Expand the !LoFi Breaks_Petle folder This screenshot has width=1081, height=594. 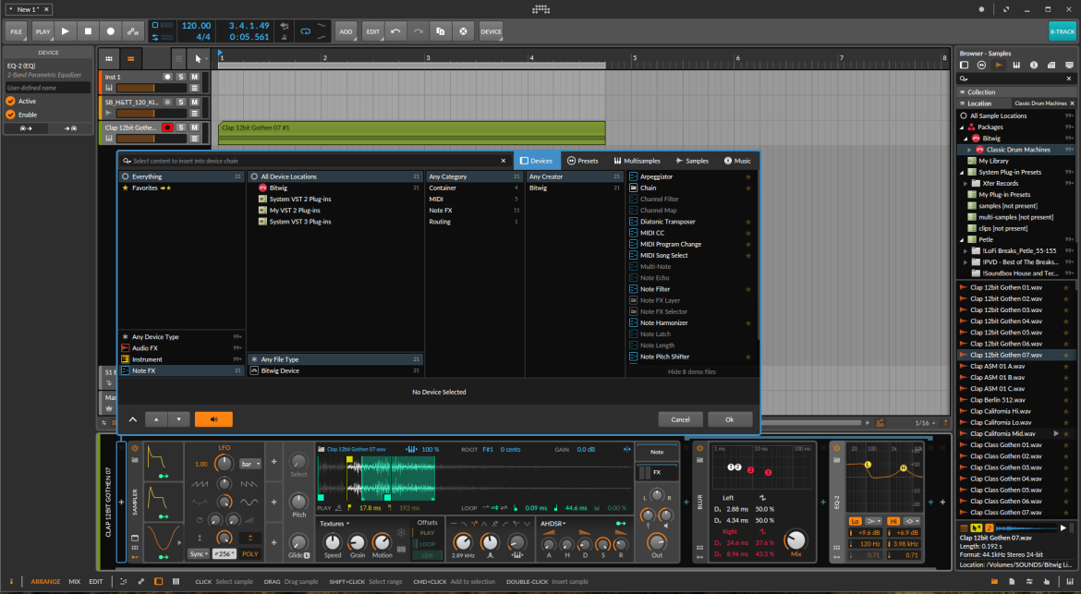click(966, 251)
